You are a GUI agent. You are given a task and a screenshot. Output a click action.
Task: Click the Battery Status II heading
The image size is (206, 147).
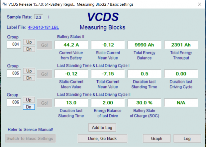pyautogui.click(x=71, y=37)
